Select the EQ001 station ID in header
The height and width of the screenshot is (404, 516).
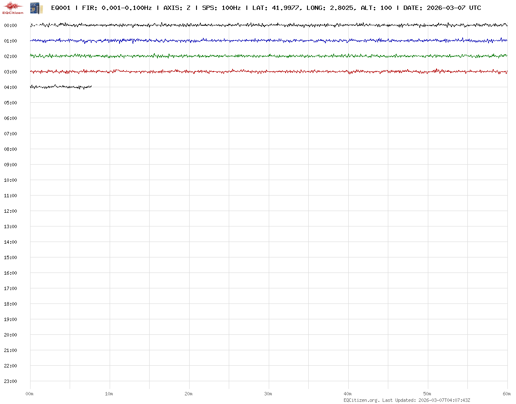tap(61, 8)
